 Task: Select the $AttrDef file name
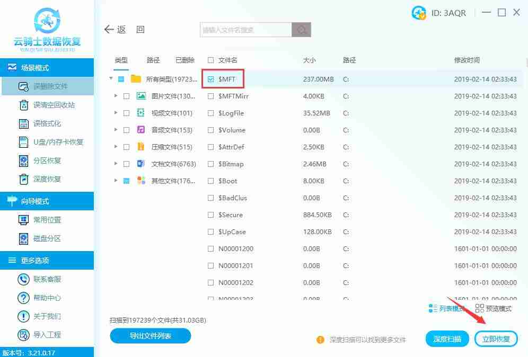[x=231, y=147]
